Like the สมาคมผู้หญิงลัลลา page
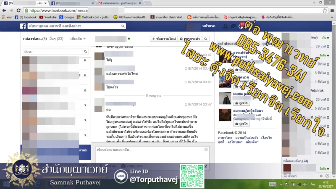336x189 pixels. tap(241, 123)
